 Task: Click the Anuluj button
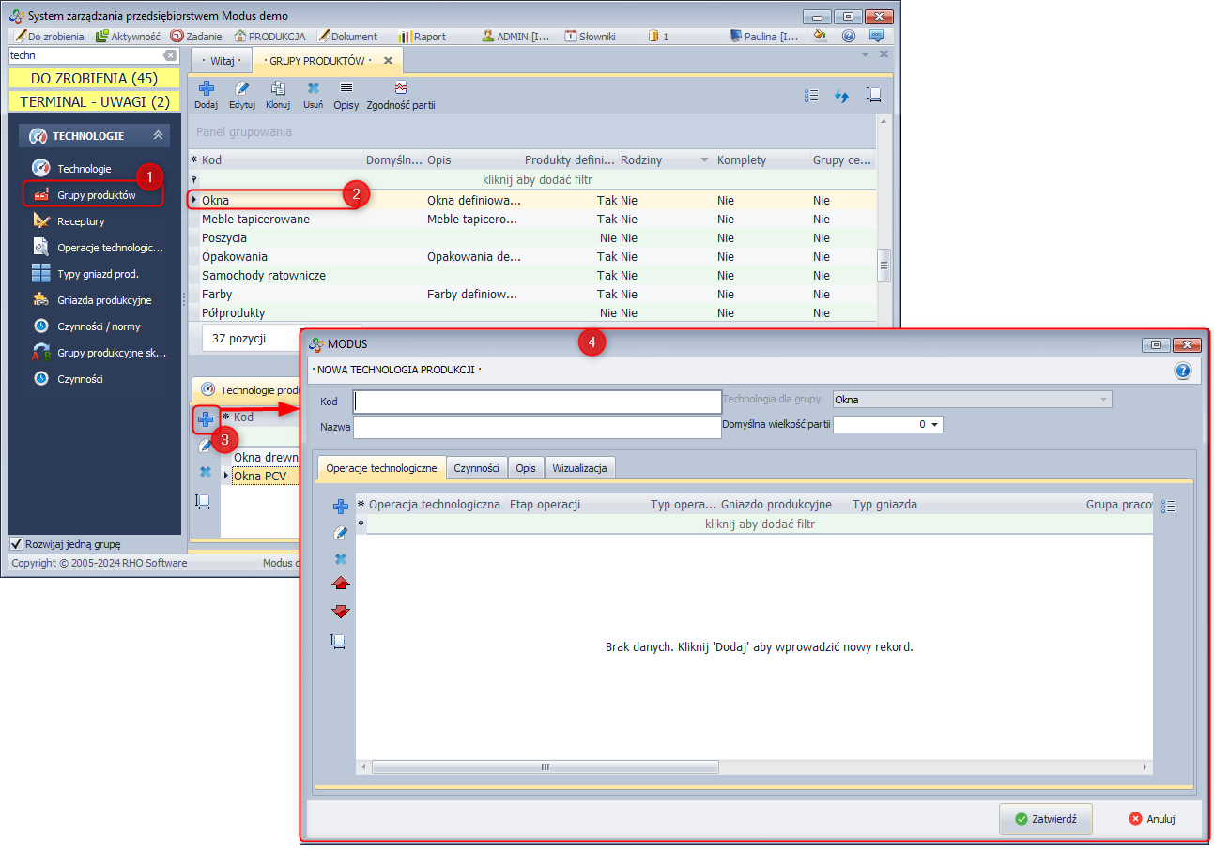pyautogui.click(x=1152, y=819)
